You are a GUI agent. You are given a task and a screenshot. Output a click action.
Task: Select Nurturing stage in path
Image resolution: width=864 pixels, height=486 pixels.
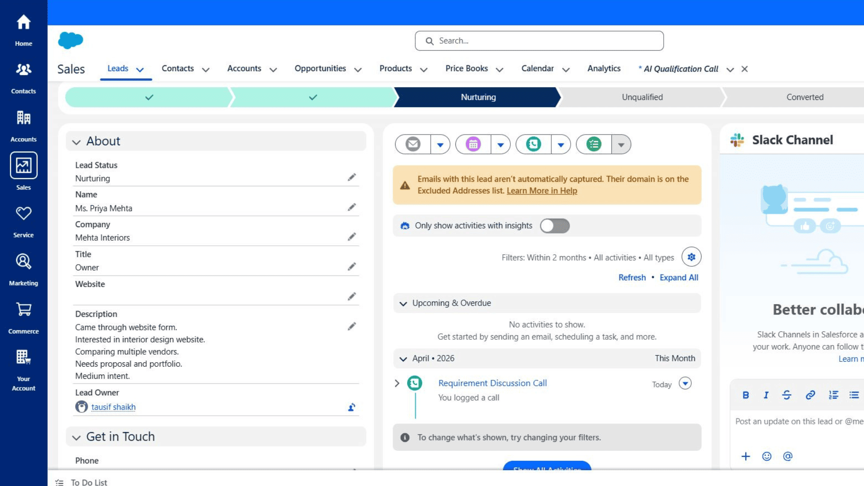pyautogui.click(x=478, y=97)
